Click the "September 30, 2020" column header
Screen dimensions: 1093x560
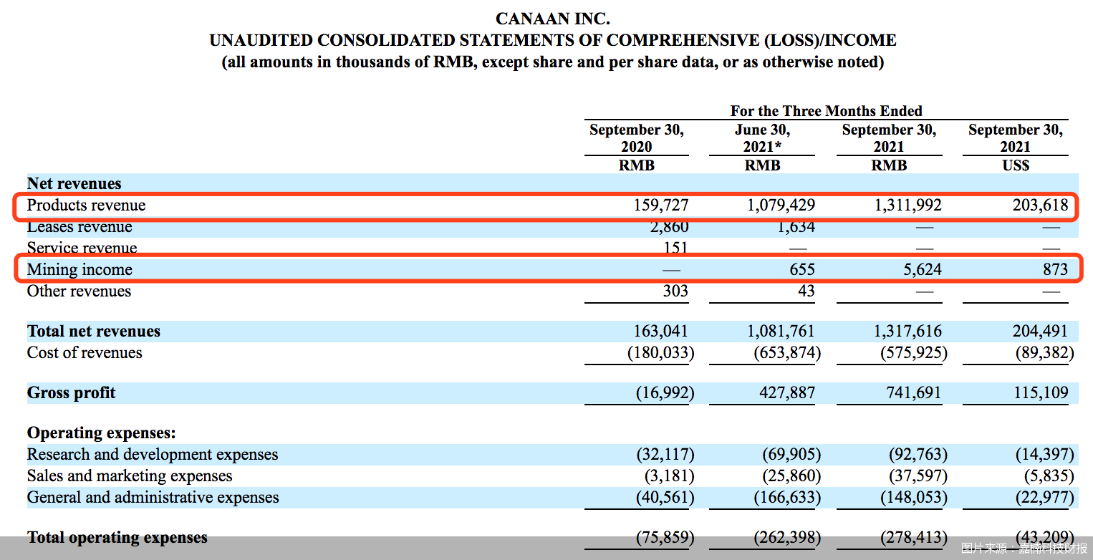click(637, 138)
